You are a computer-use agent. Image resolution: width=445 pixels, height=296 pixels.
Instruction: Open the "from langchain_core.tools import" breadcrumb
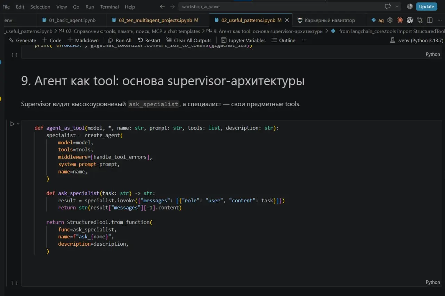click(x=387, y=31)
